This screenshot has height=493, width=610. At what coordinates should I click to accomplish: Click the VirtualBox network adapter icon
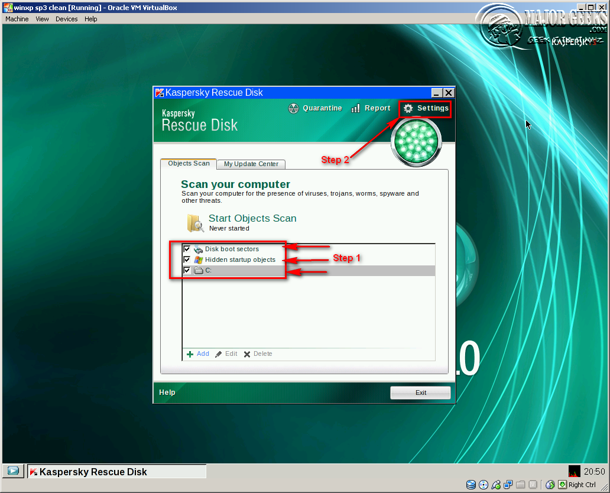tap(508, 485)
